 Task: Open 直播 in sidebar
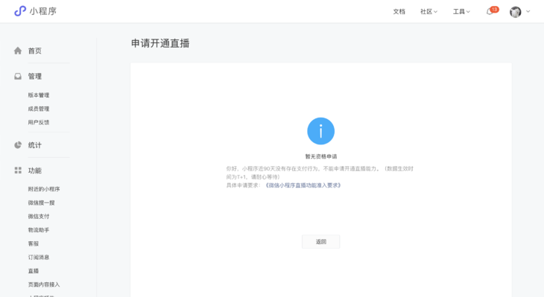[34, 271]
